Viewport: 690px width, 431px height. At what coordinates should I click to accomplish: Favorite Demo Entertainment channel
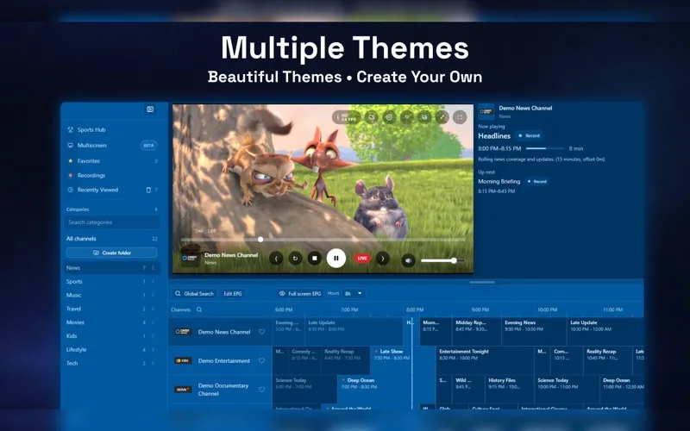point(262,360)
